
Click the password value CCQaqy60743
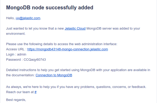point(35,60)
